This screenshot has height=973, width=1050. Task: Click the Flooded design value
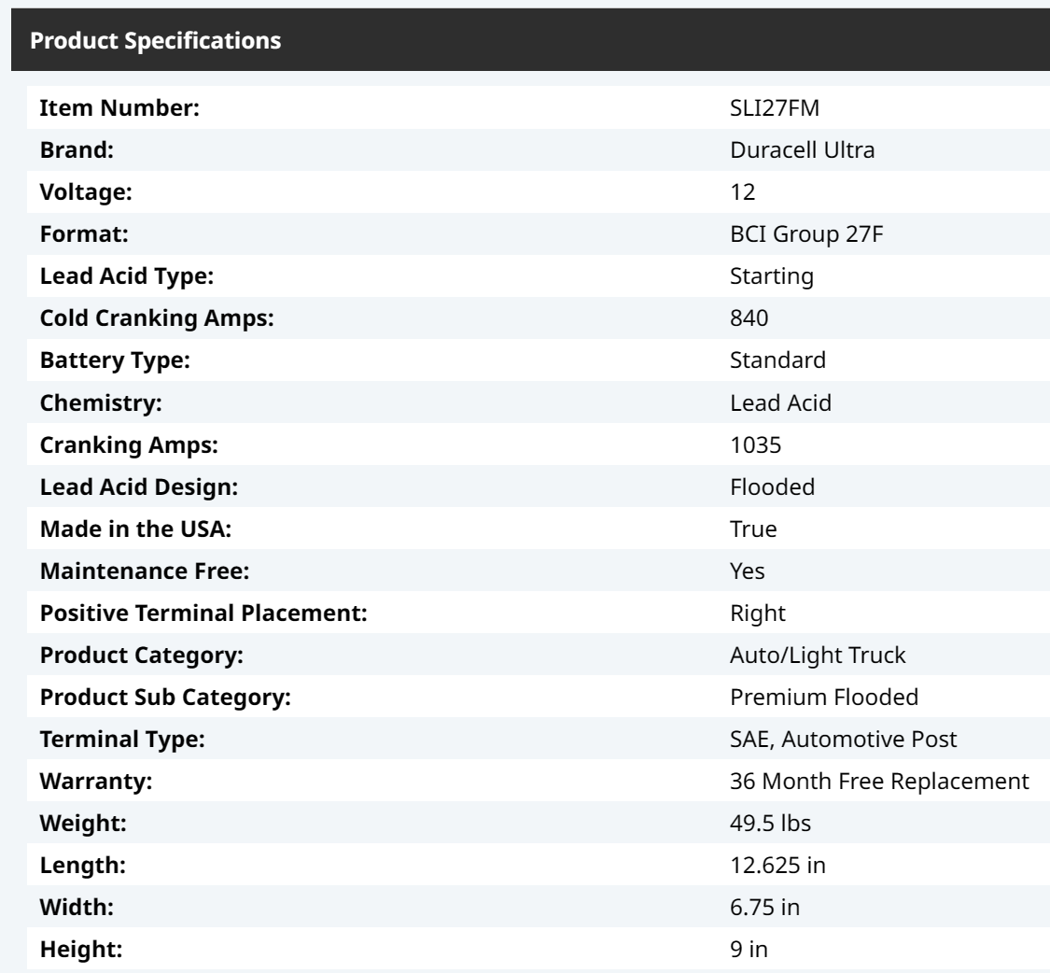(x=772, y=487)
